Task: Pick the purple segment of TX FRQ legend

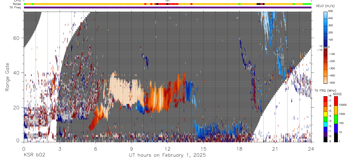Action: pyautogui.click(x=325, y=134)
